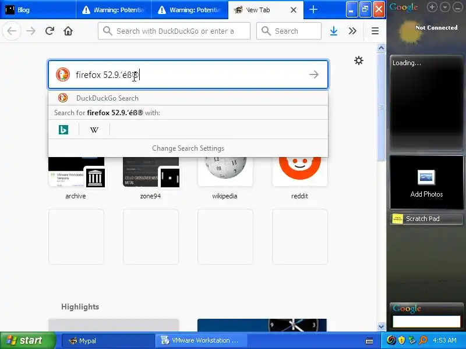Open the reddit top site tile

299,177
